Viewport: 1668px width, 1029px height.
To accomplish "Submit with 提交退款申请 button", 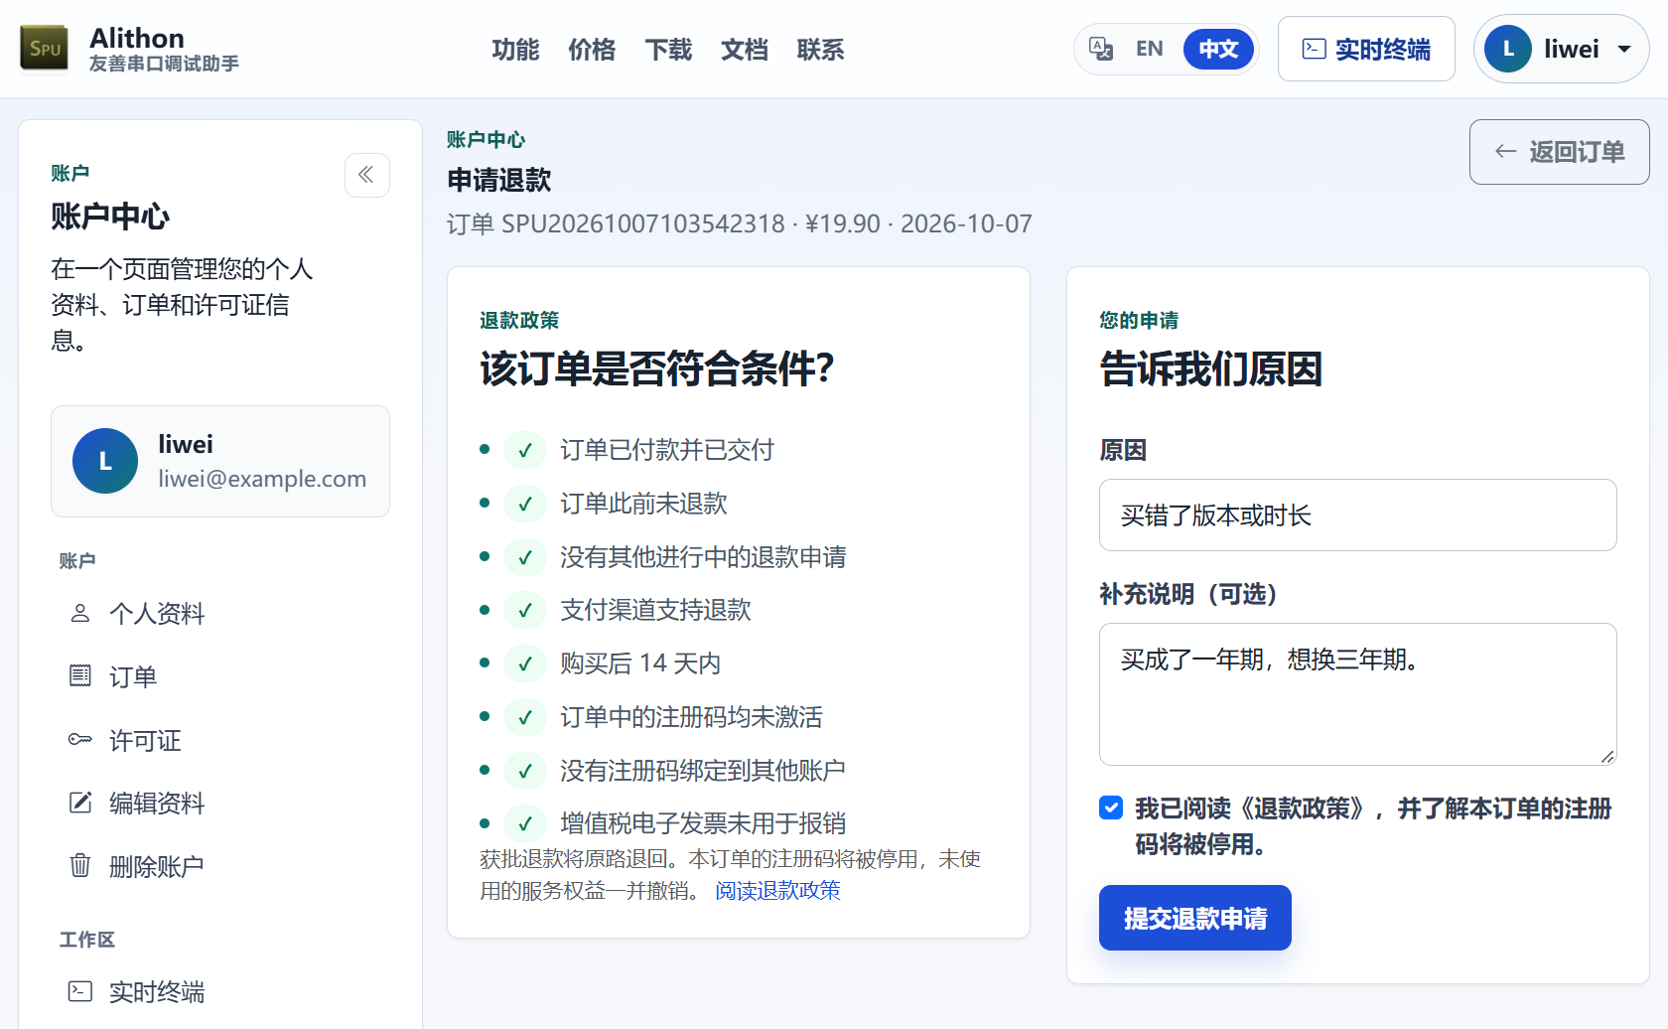I will click(x=1194, y=918).
